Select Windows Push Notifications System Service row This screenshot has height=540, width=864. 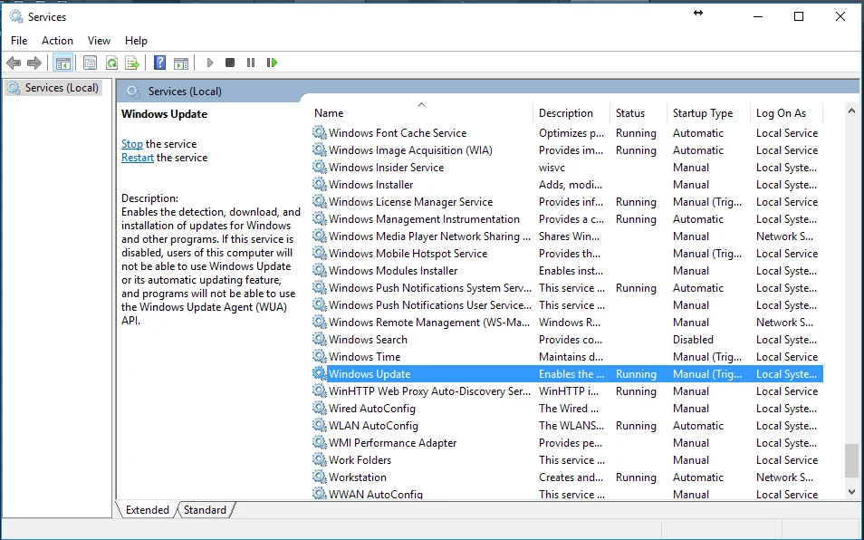(x=567, y=287)
